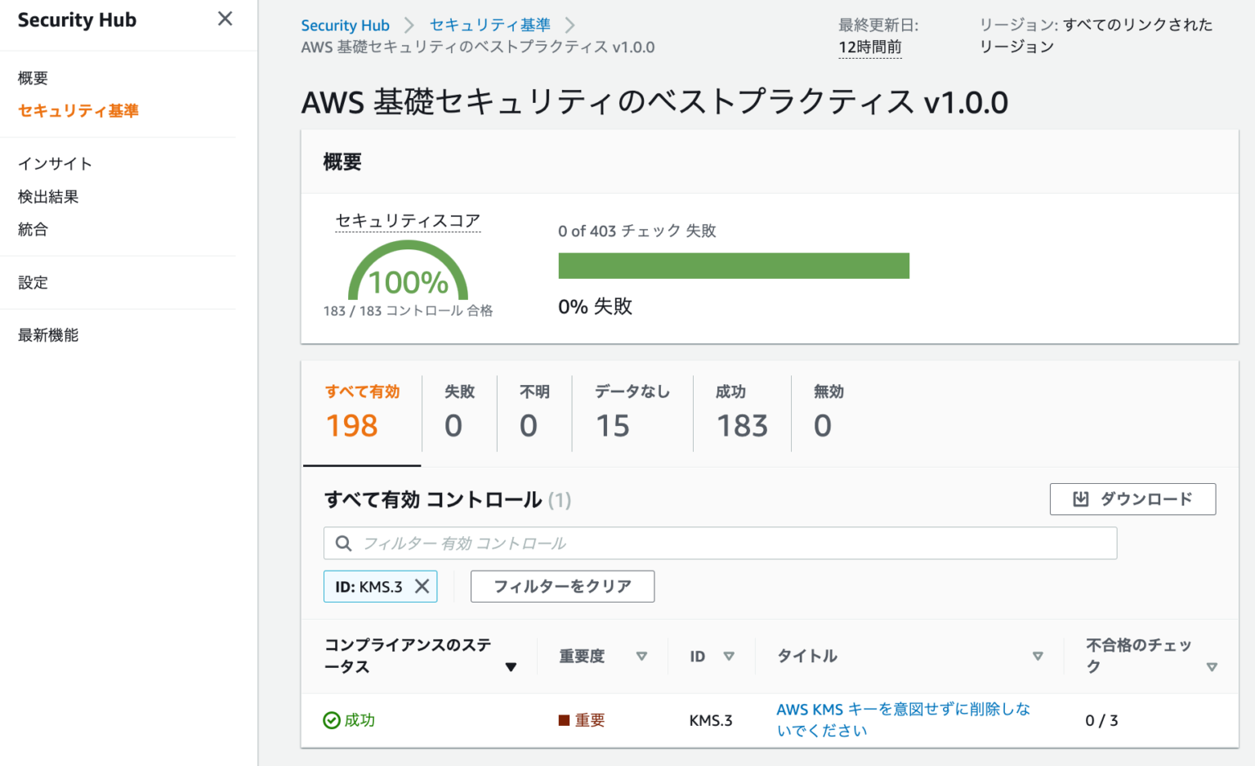Click the 有効コントロール filter input field

(x=719, y=543)
